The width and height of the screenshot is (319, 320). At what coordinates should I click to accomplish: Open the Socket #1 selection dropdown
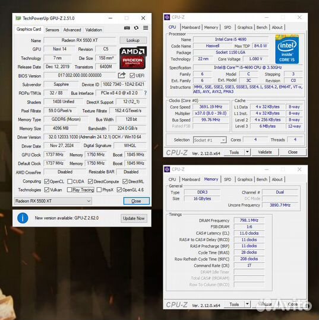coord(210,140)
